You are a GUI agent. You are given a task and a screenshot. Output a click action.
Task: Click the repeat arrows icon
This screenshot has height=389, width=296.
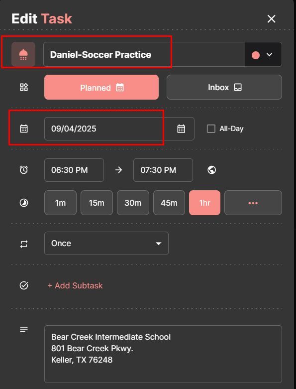click(24, 244)
